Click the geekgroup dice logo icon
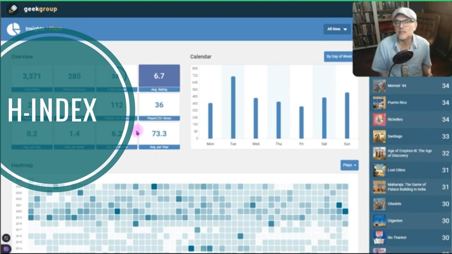The width and height of the screenshot is (452, 254). 12,9
